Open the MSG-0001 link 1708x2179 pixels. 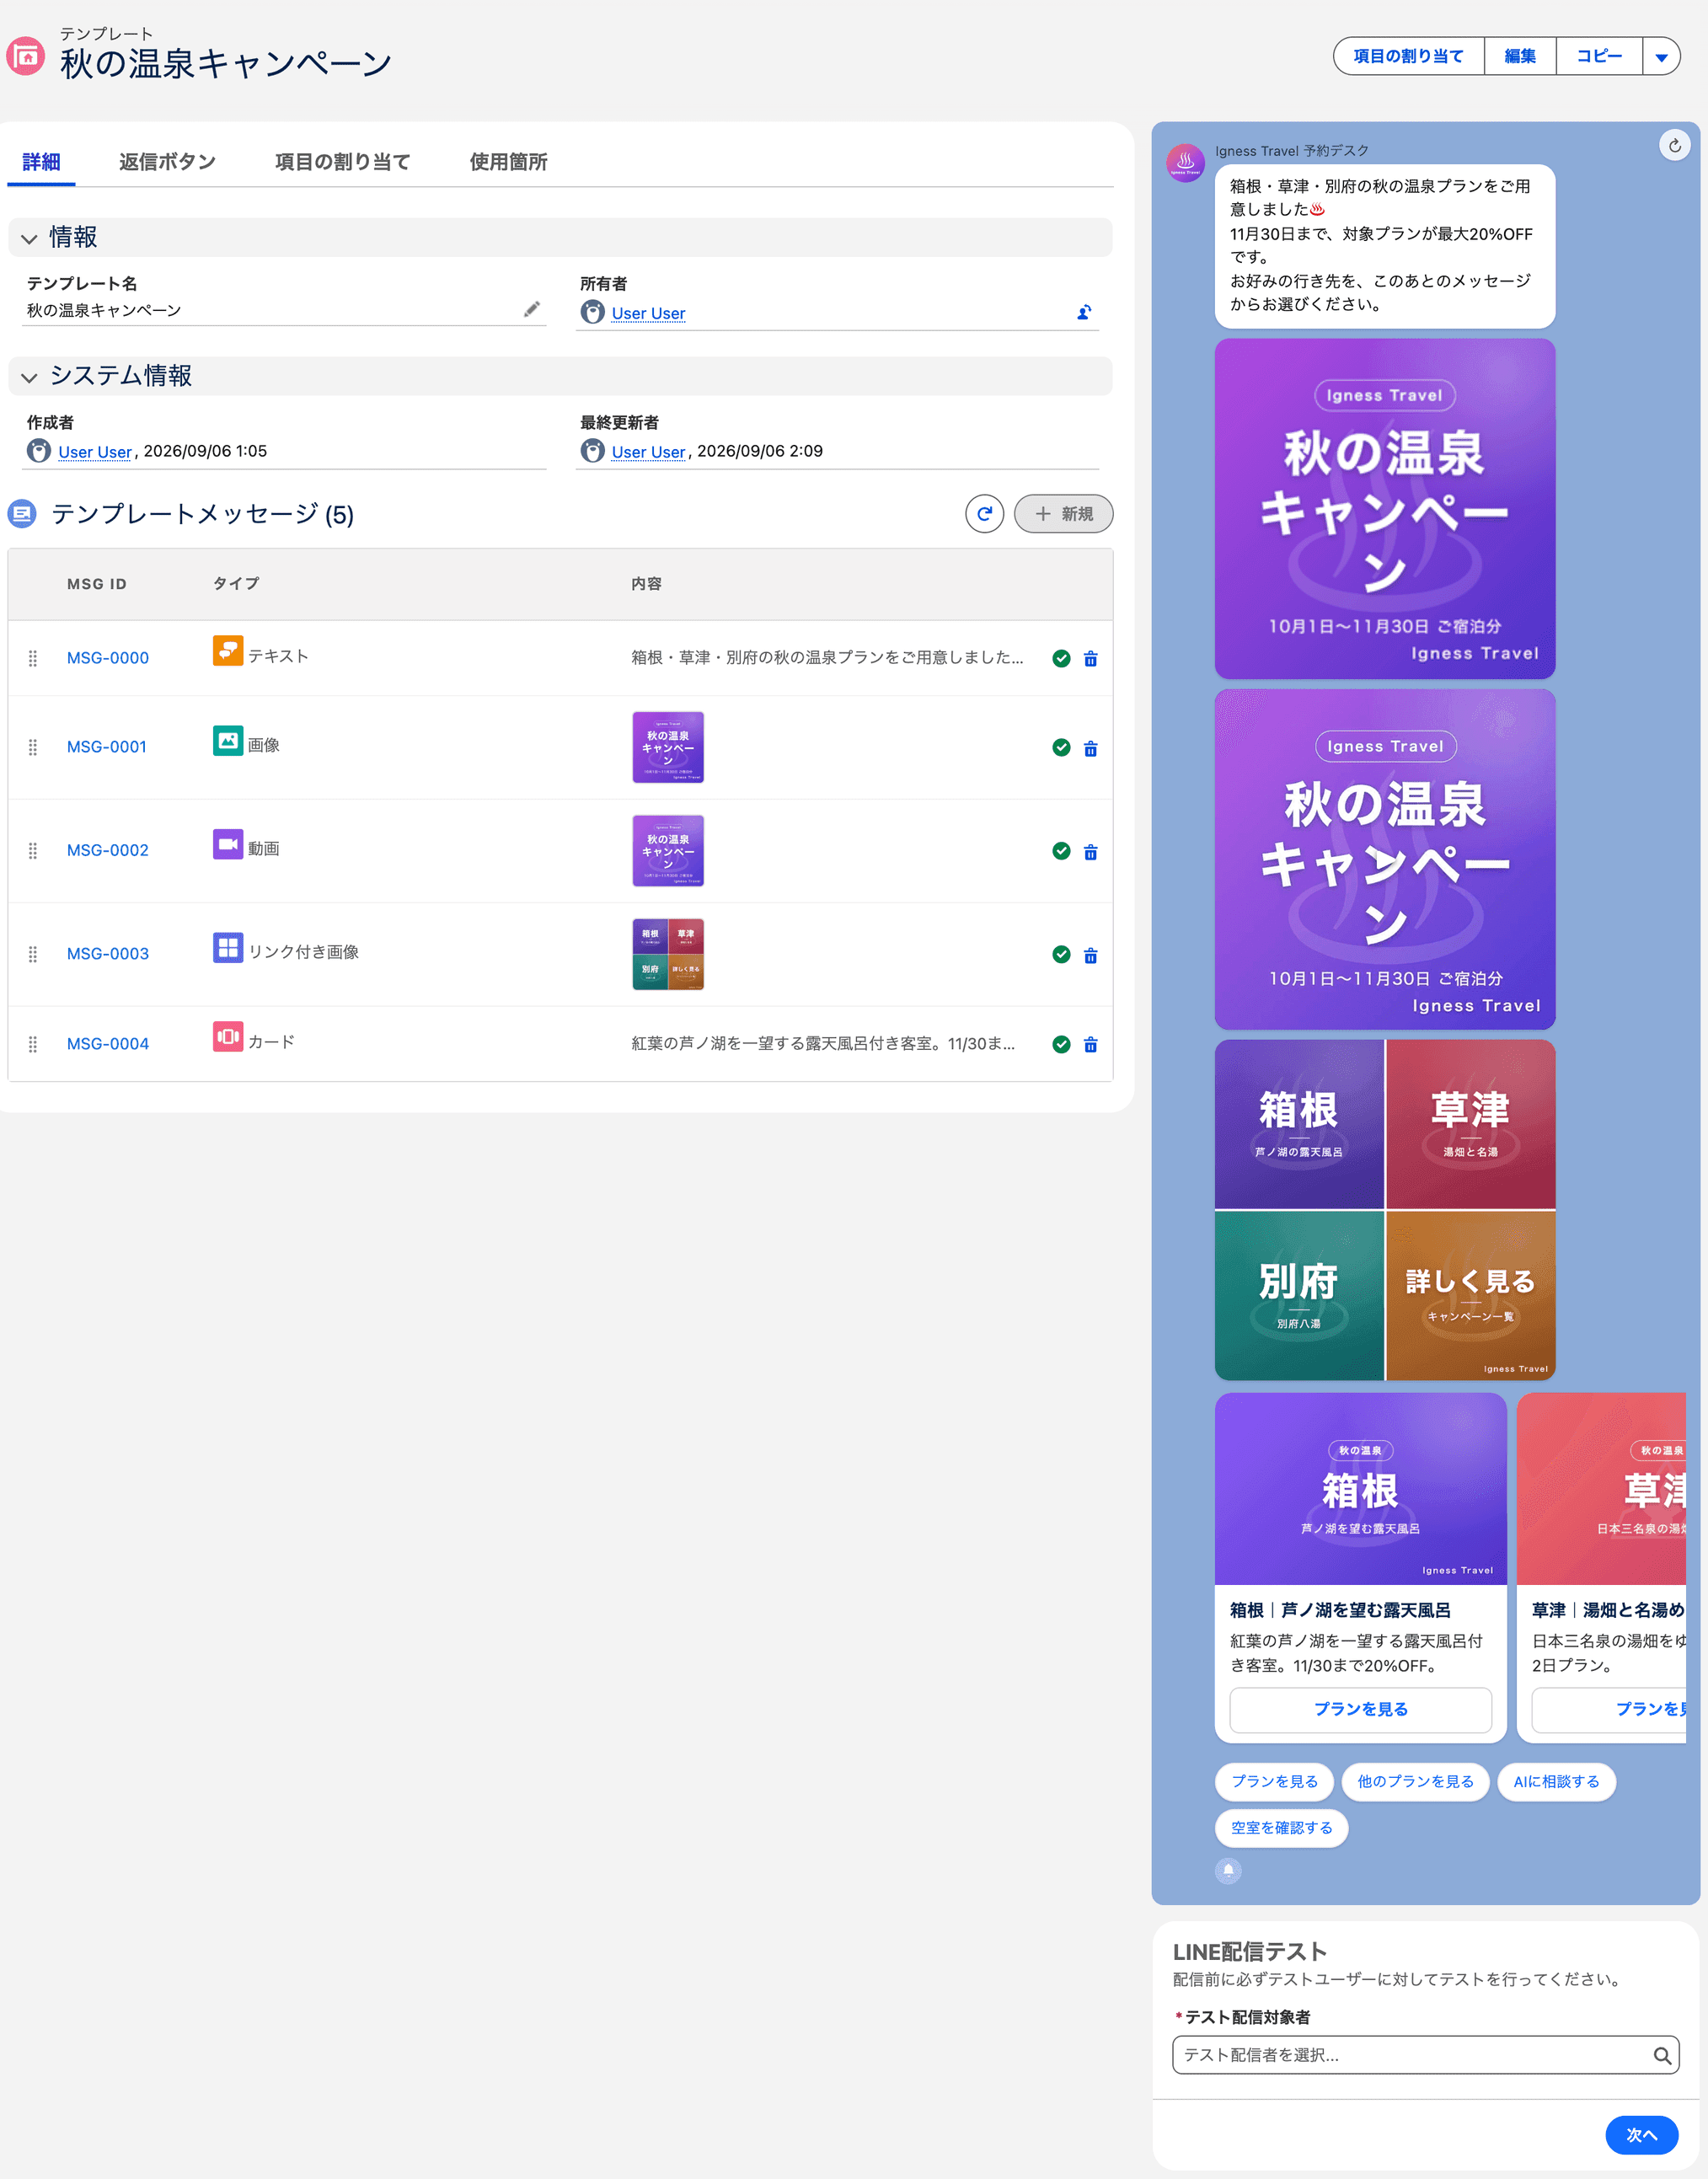click(107, 747)
